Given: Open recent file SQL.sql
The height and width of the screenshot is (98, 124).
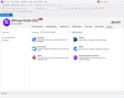Looking at the screenshot, I should (x=6, y=40).
